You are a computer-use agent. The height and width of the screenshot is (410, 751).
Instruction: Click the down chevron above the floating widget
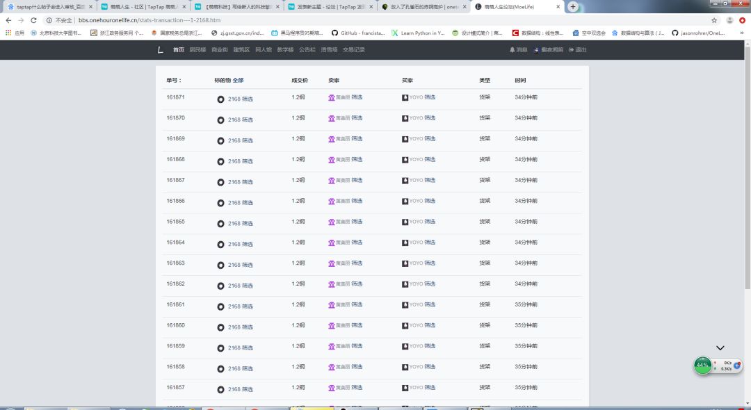720,348
